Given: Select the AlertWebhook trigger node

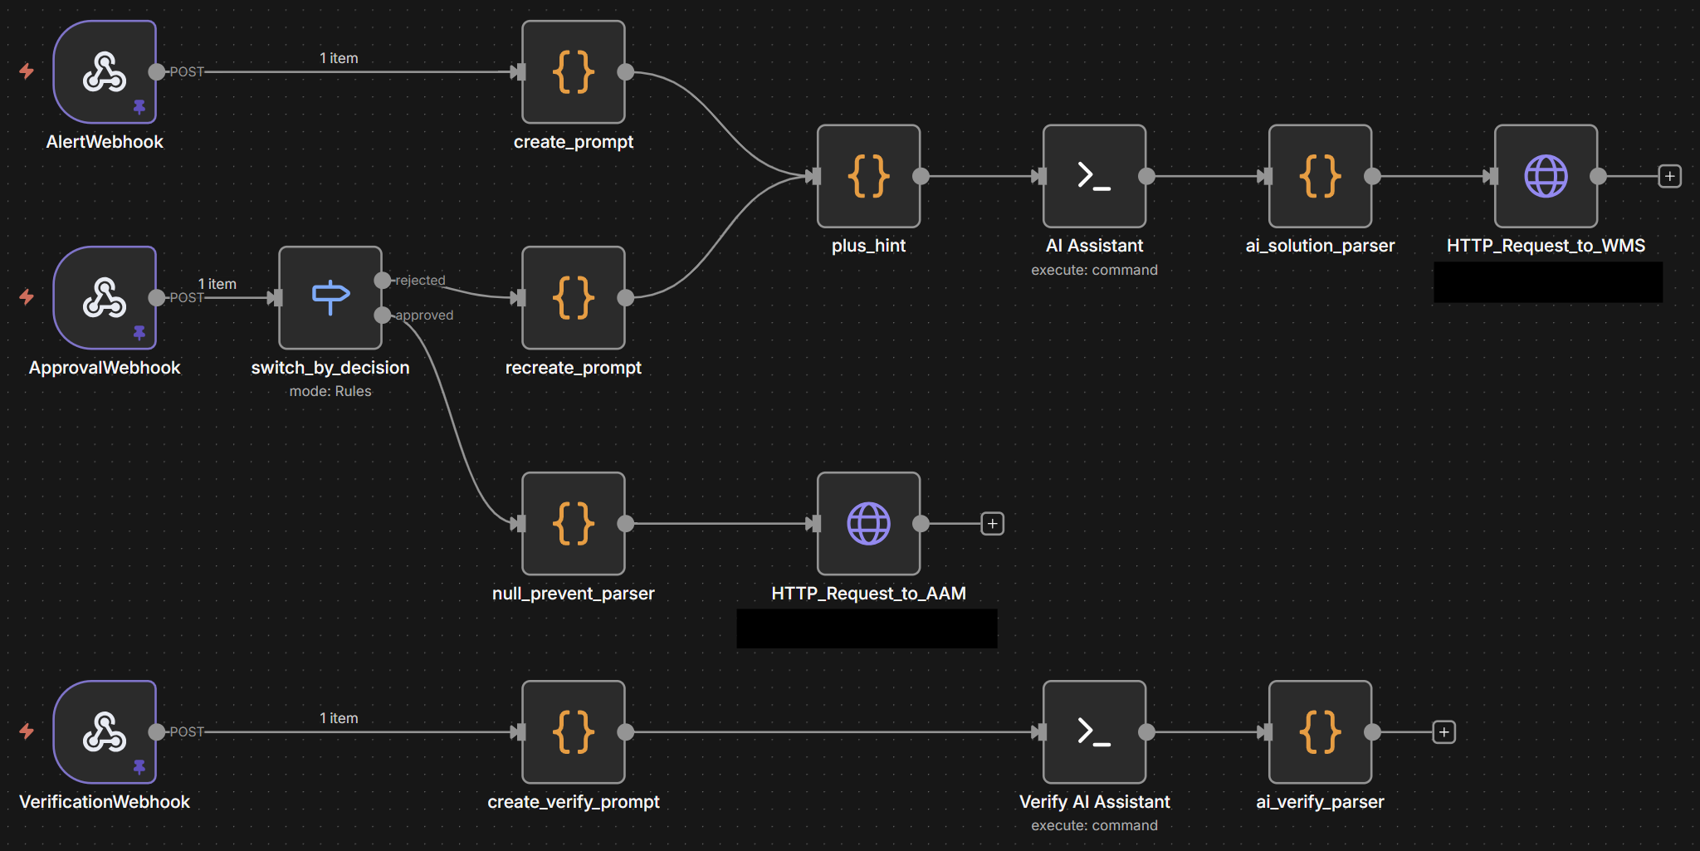Looking at the screenshot, I should [105, 72].
